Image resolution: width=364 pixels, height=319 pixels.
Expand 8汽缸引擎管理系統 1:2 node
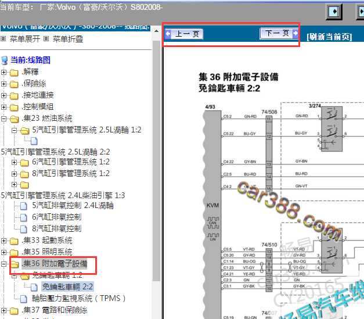pos(14,174)
